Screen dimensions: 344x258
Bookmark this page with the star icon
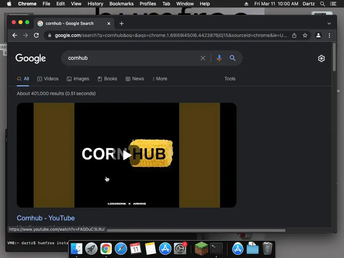click(305, 35)
